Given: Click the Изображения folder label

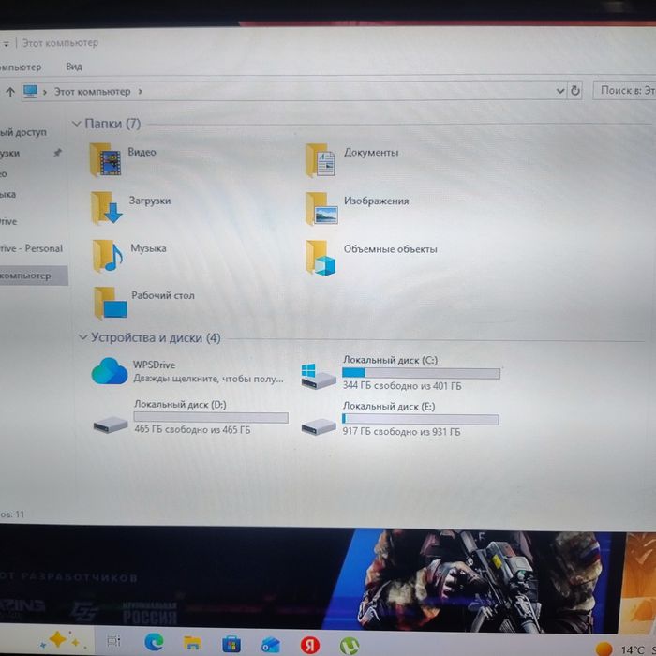Looking at the screenshot, I should 376,201.
